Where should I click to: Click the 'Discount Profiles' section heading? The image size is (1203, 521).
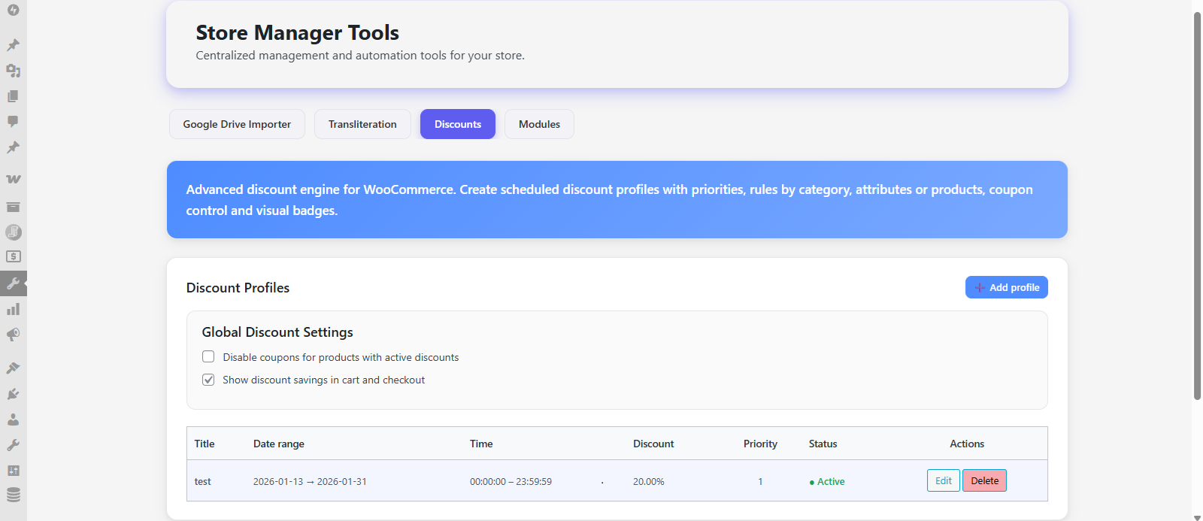[238, 288]
